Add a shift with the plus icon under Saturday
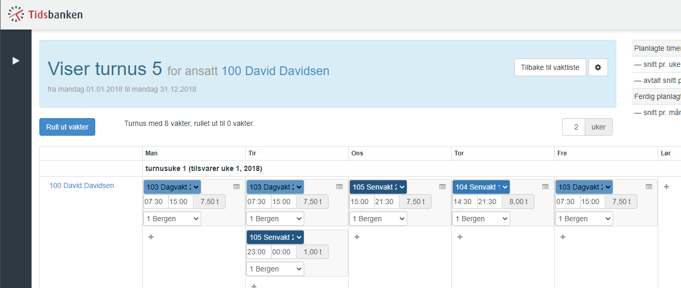This screenshot has width=681, height=288. 667,186
